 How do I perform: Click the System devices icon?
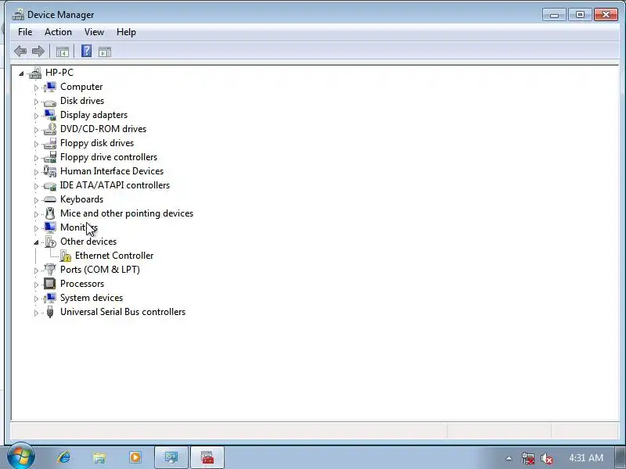50,298
